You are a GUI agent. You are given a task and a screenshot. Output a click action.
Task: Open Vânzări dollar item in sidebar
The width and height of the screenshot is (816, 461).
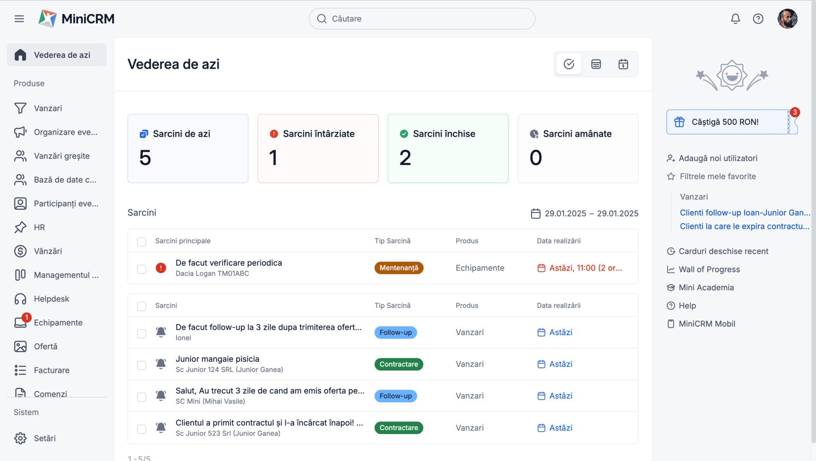(57, 251)
